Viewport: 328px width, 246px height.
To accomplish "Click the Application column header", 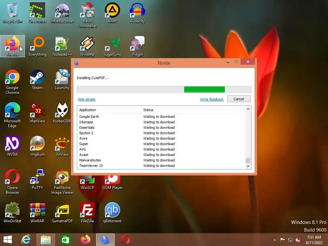I will point(109,110).
